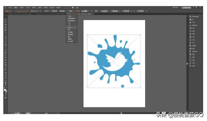
Task: Open the 选择 (Select) menu
Action: pos(34,8)
